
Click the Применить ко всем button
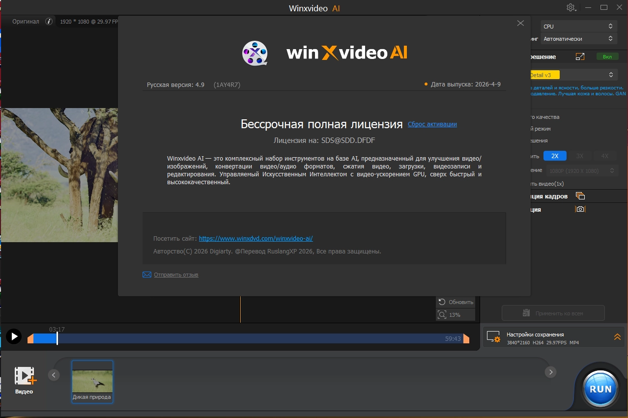point(553,313)
